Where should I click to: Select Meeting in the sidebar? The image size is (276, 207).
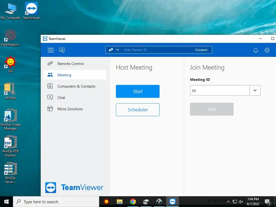(x=75, y=75)
